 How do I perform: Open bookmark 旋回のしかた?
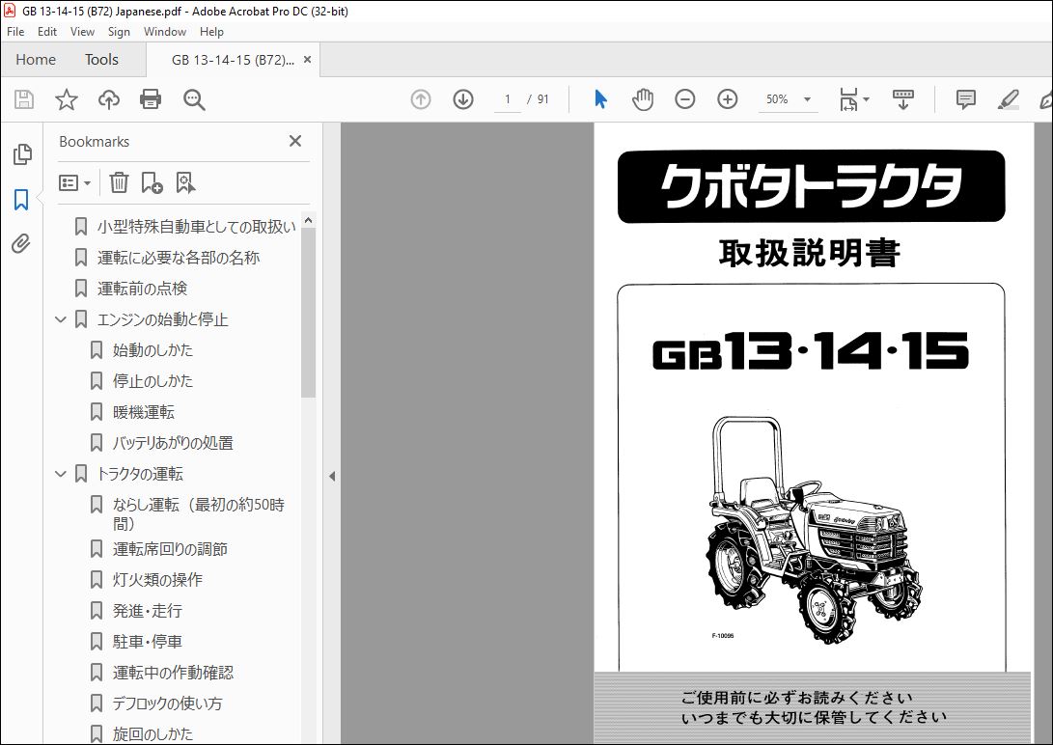pos(152,734)
